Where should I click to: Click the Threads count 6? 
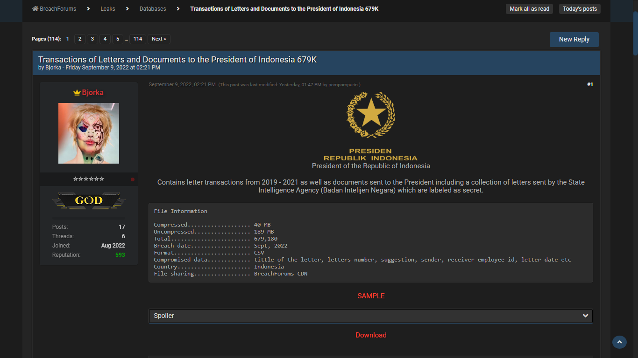123,236
